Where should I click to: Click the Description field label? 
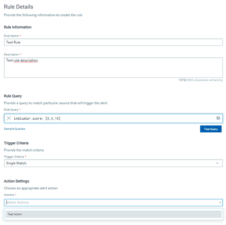[11, 54]
